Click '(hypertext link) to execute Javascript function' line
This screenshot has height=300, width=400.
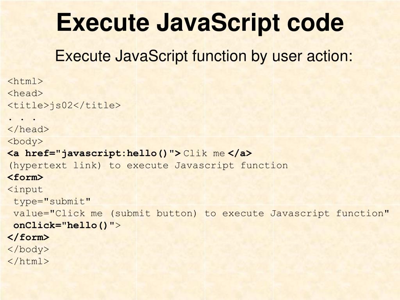pyautogui.click(x=148, y=165)
